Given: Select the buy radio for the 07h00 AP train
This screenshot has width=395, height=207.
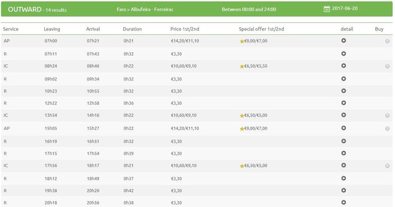Looking at the screenshot, I should pos(387,41).
